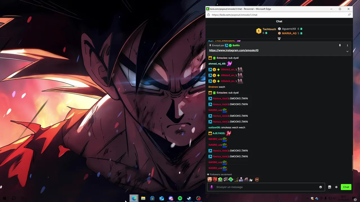Image resolution: width=360 pixels, height=202 pixels.
Task: Click the read aloud icon in address bar
Action: point(349,15)
